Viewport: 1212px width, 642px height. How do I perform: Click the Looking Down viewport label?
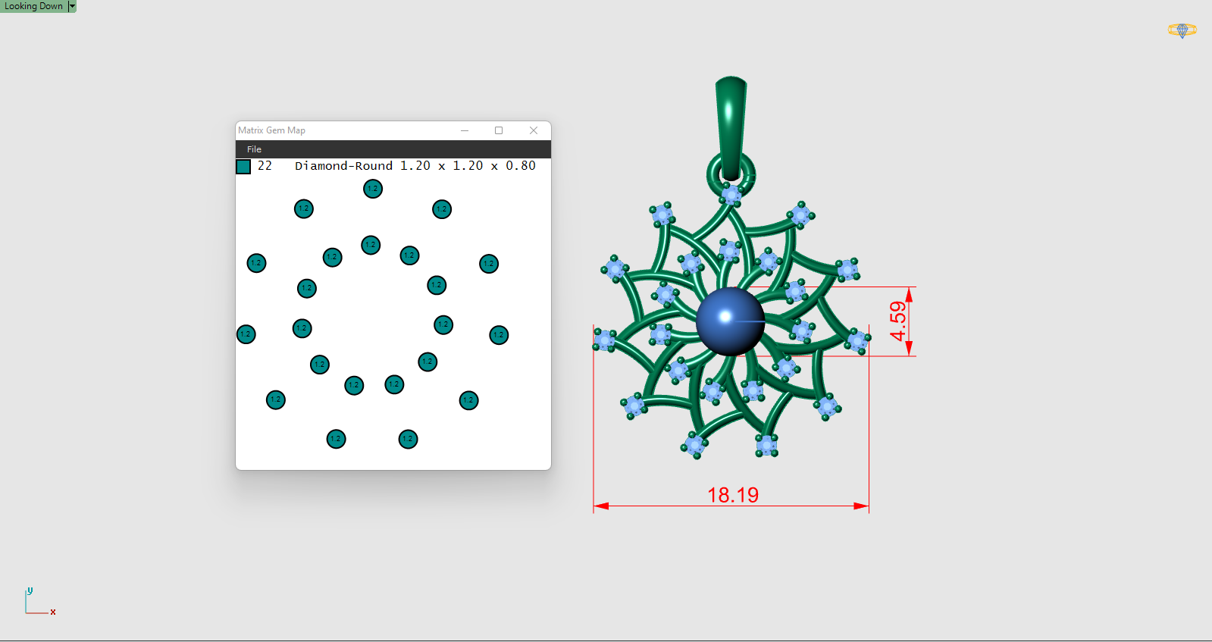pyautogui.click(x=33, y=6)
